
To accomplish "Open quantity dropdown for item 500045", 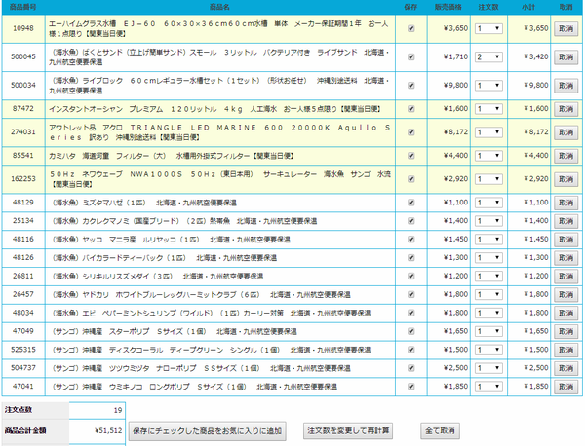I will 488,57.
